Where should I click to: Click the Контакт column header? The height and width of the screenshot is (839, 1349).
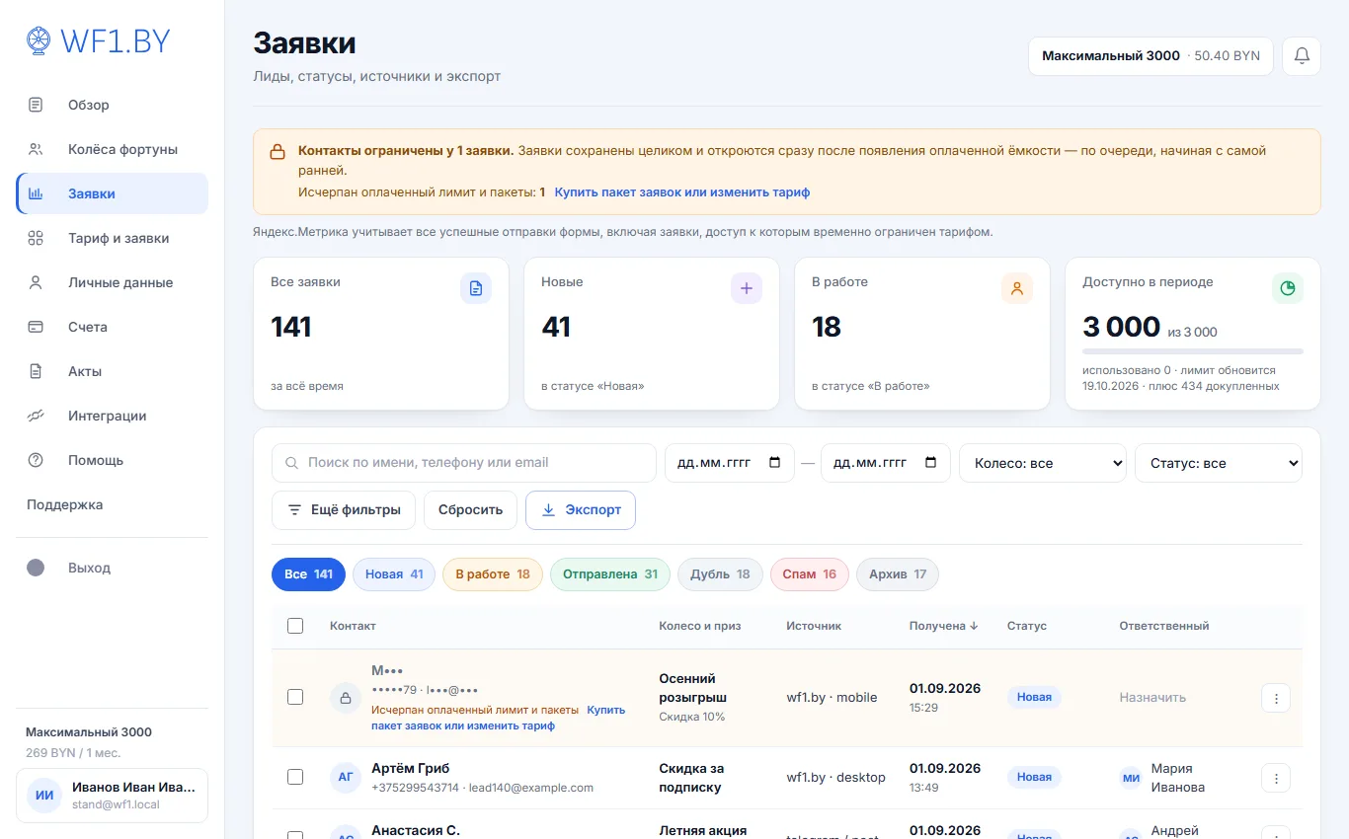click(353, 626)
